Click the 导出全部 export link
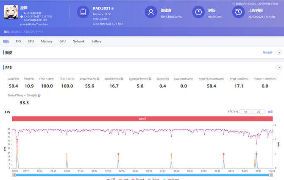Screen dimensions: 284x180 pos(267,53)
